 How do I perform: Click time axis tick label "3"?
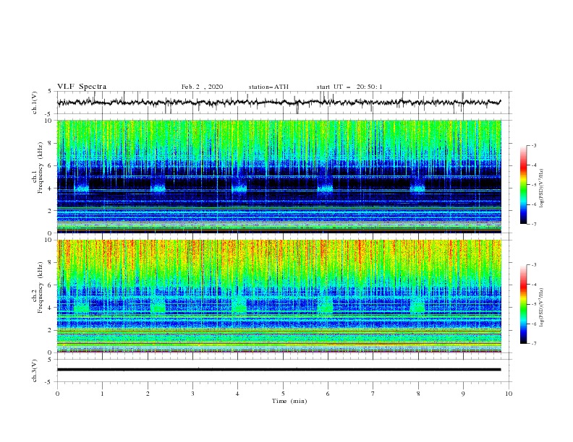[192, 394]
